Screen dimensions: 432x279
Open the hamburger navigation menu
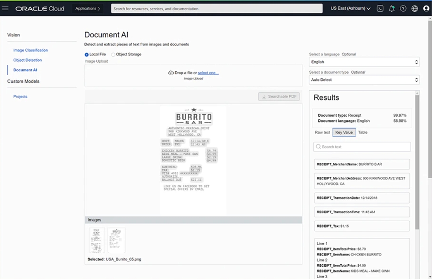tap(5, 8)
